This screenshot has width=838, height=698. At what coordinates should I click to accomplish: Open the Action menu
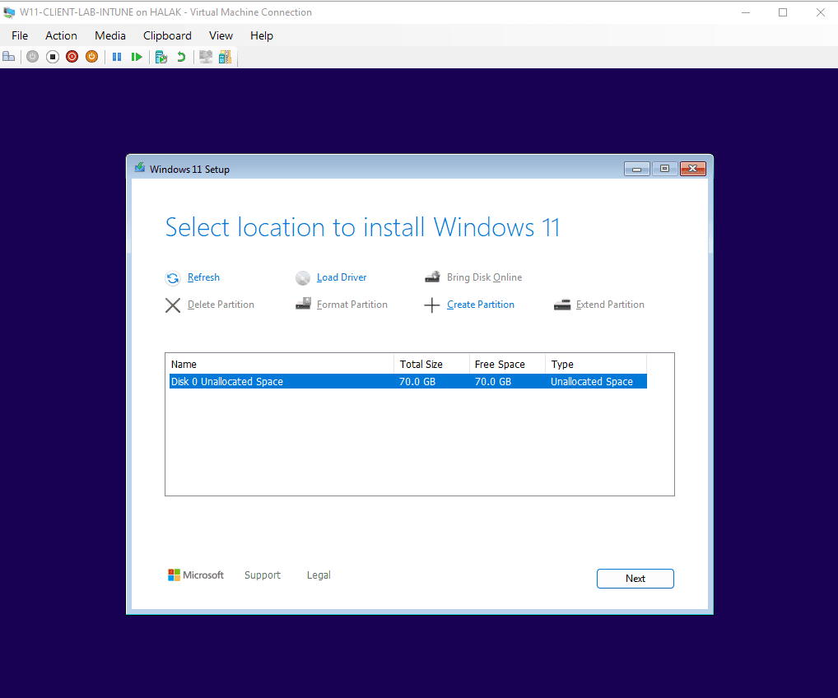coord(61,35)
